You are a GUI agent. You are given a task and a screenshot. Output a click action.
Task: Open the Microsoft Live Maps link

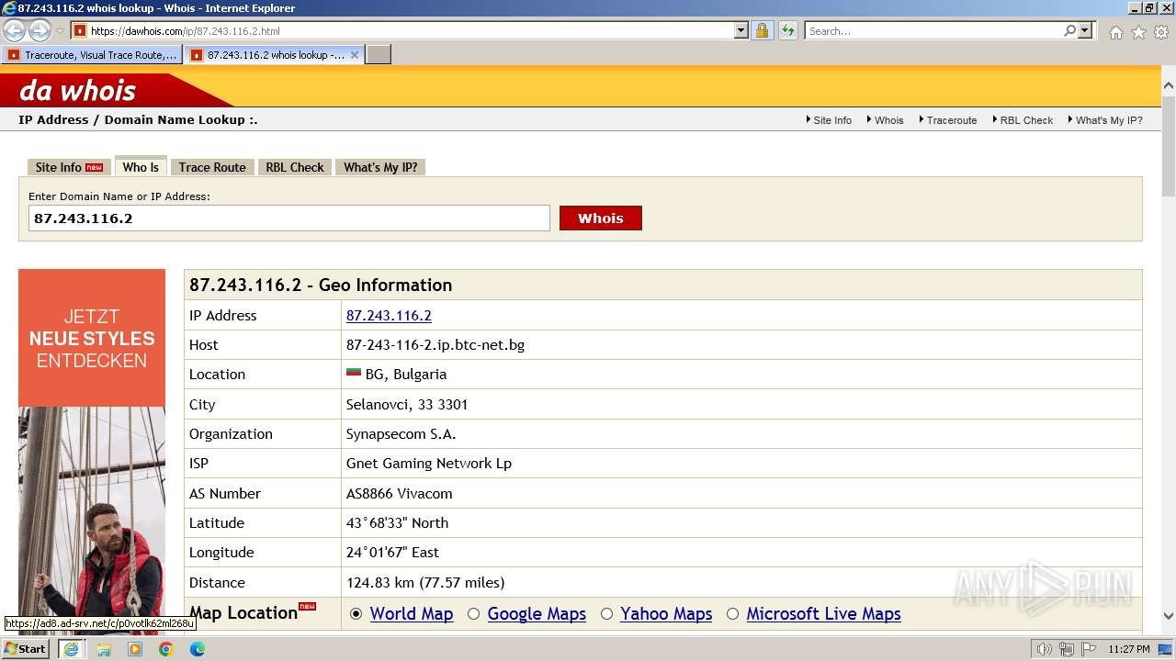(823, 613)
